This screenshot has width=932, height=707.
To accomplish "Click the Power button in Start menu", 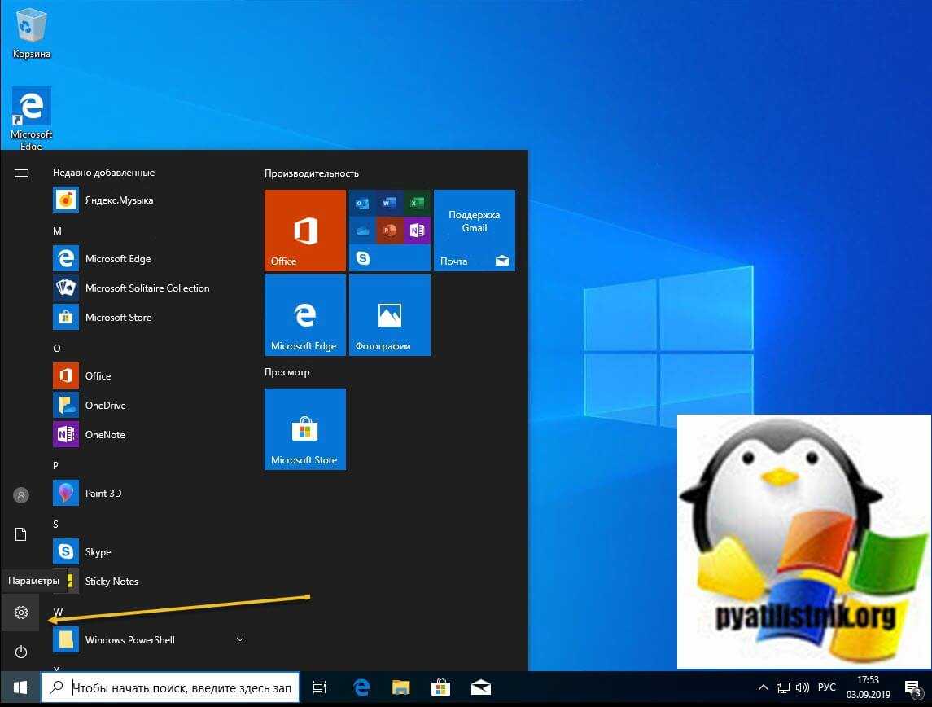I will click(21, 652).
